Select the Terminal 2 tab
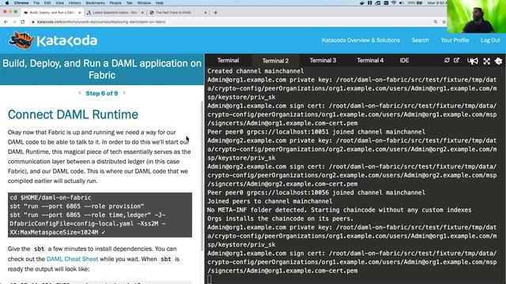 click(275, 61)
